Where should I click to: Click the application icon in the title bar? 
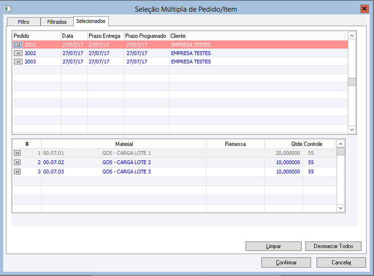(x=7, y=8)
